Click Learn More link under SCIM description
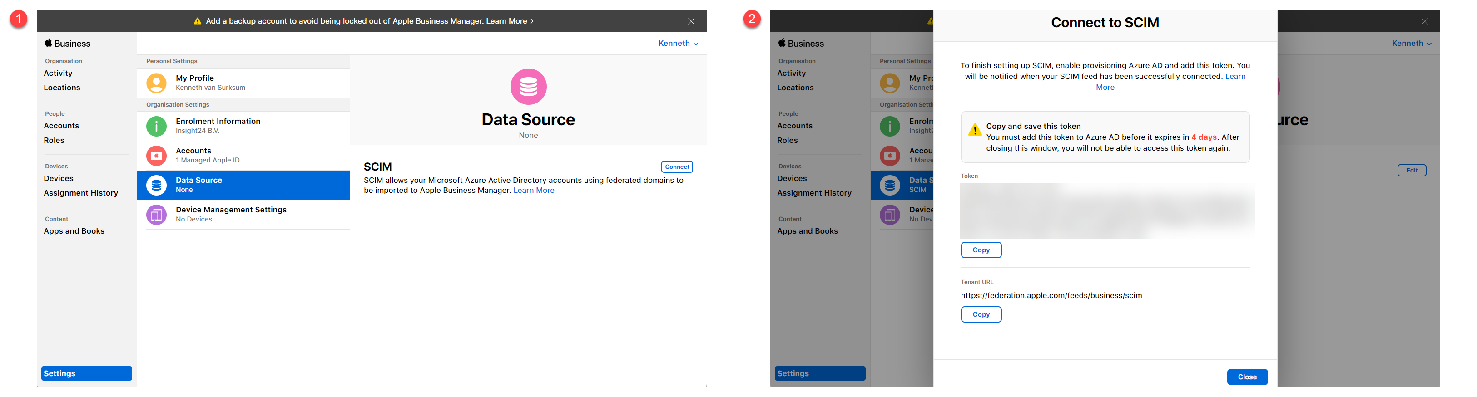Screen dimensions: 1477x397 tap(534, 190)
